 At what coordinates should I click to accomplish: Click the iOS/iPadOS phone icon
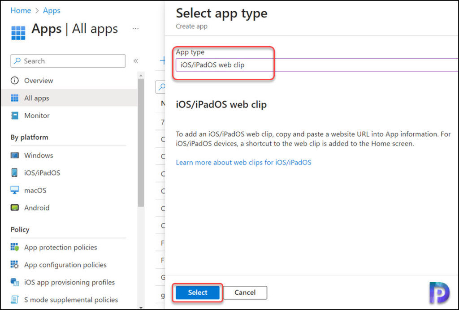click(x=14, y=172)
